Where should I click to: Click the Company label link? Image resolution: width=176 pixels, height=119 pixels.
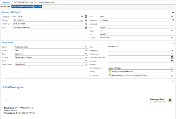pos(6,17)
